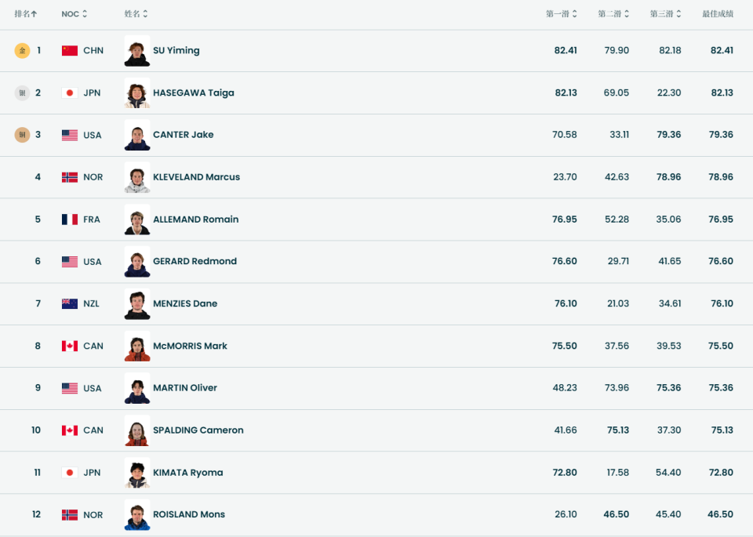The image size is (753, 537).
Task: Click the China flag icon
Action: 70,51
